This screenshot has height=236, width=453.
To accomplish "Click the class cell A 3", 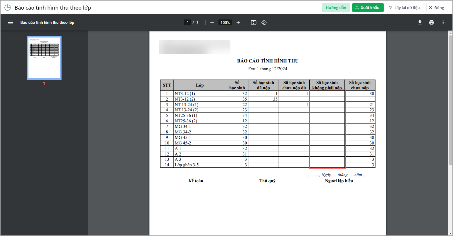I will coord(200,159).
